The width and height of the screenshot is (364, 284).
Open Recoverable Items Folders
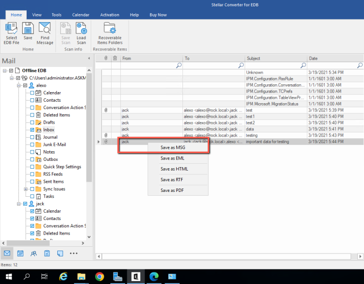[110, 32]
